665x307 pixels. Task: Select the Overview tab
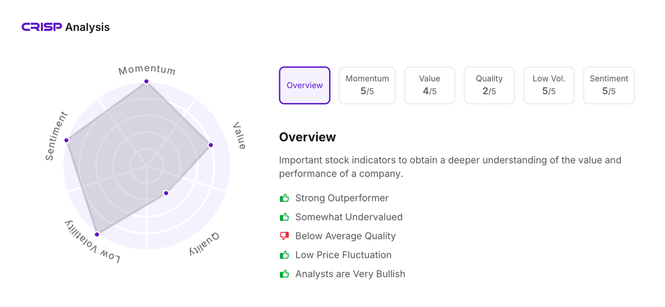coord(305,85)
